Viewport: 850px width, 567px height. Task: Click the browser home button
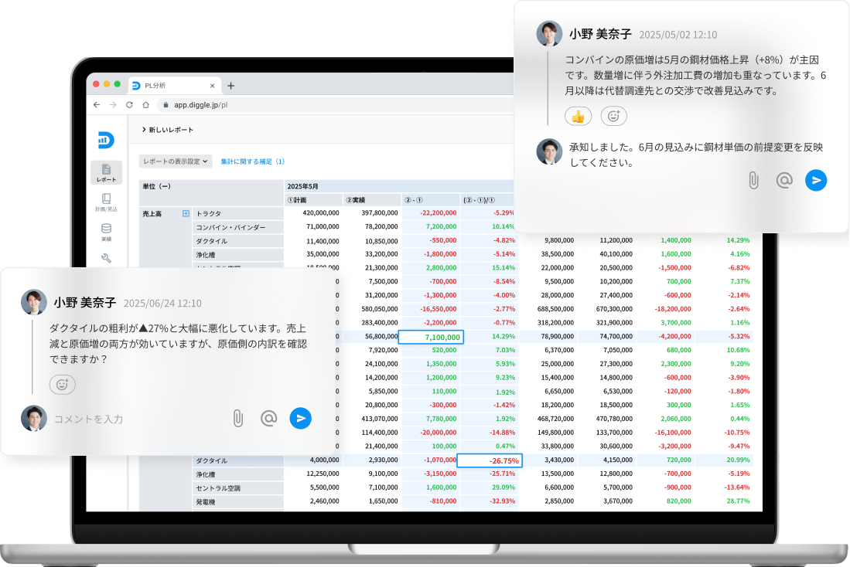(x=145, y=105)
